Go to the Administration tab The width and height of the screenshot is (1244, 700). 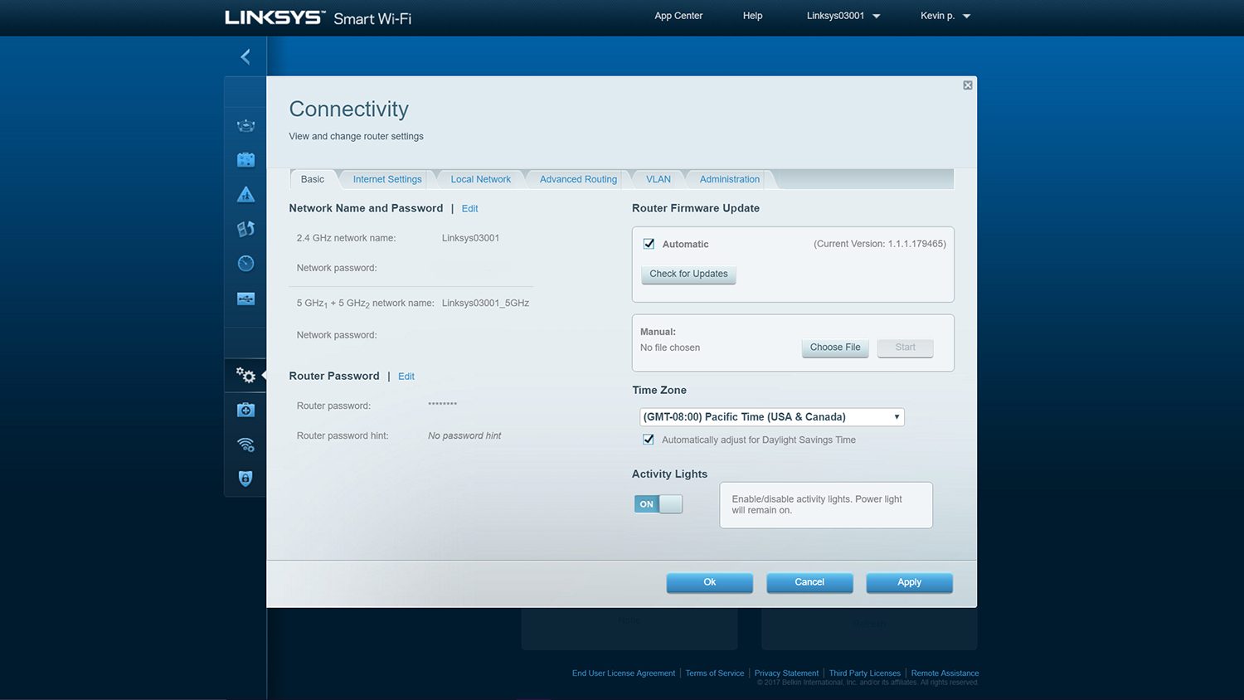click(730, 179)
